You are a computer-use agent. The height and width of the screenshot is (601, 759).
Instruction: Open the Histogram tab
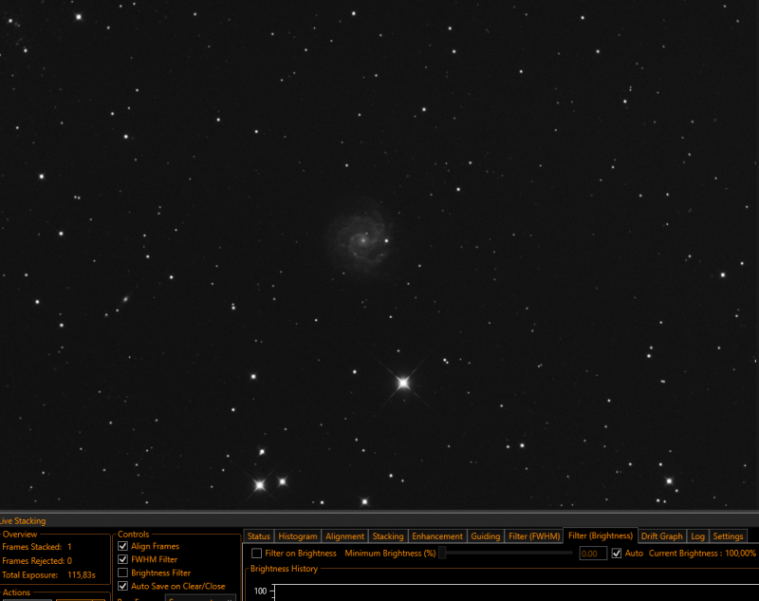point(298,536)
